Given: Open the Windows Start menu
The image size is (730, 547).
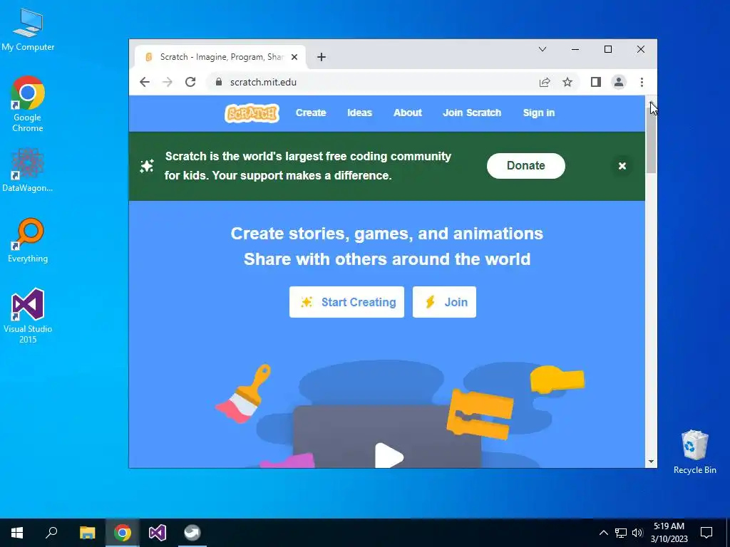Looking at the screenshot, I should click(x=17, y=533).
